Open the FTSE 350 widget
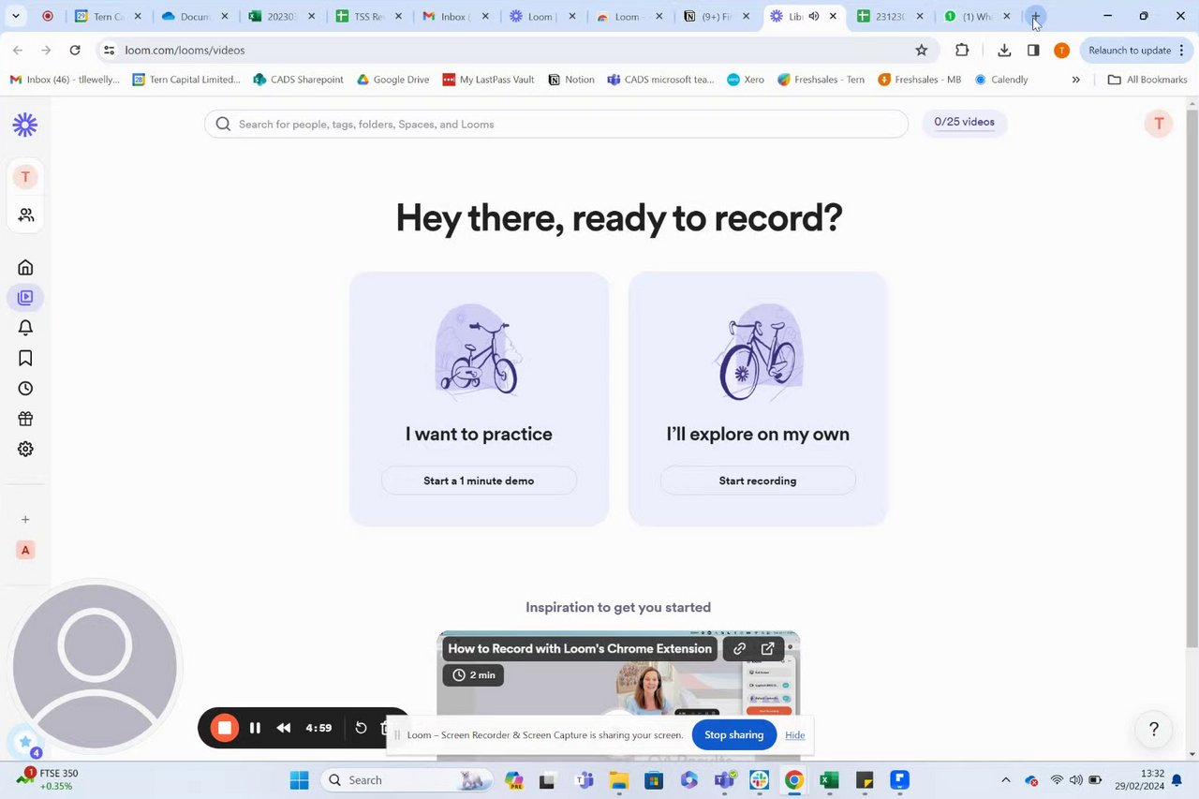Image resolution: width=1199 pixels, height=799 pixels. coord(49,779)
